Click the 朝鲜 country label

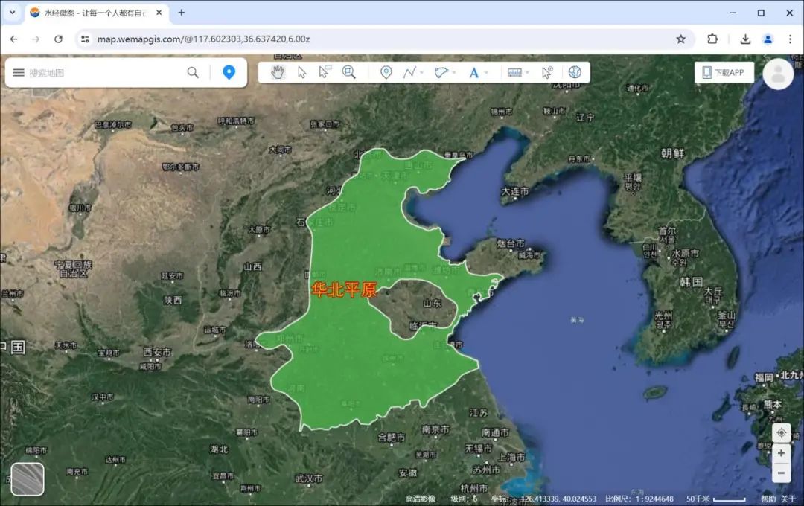click(x=672, y=153)
